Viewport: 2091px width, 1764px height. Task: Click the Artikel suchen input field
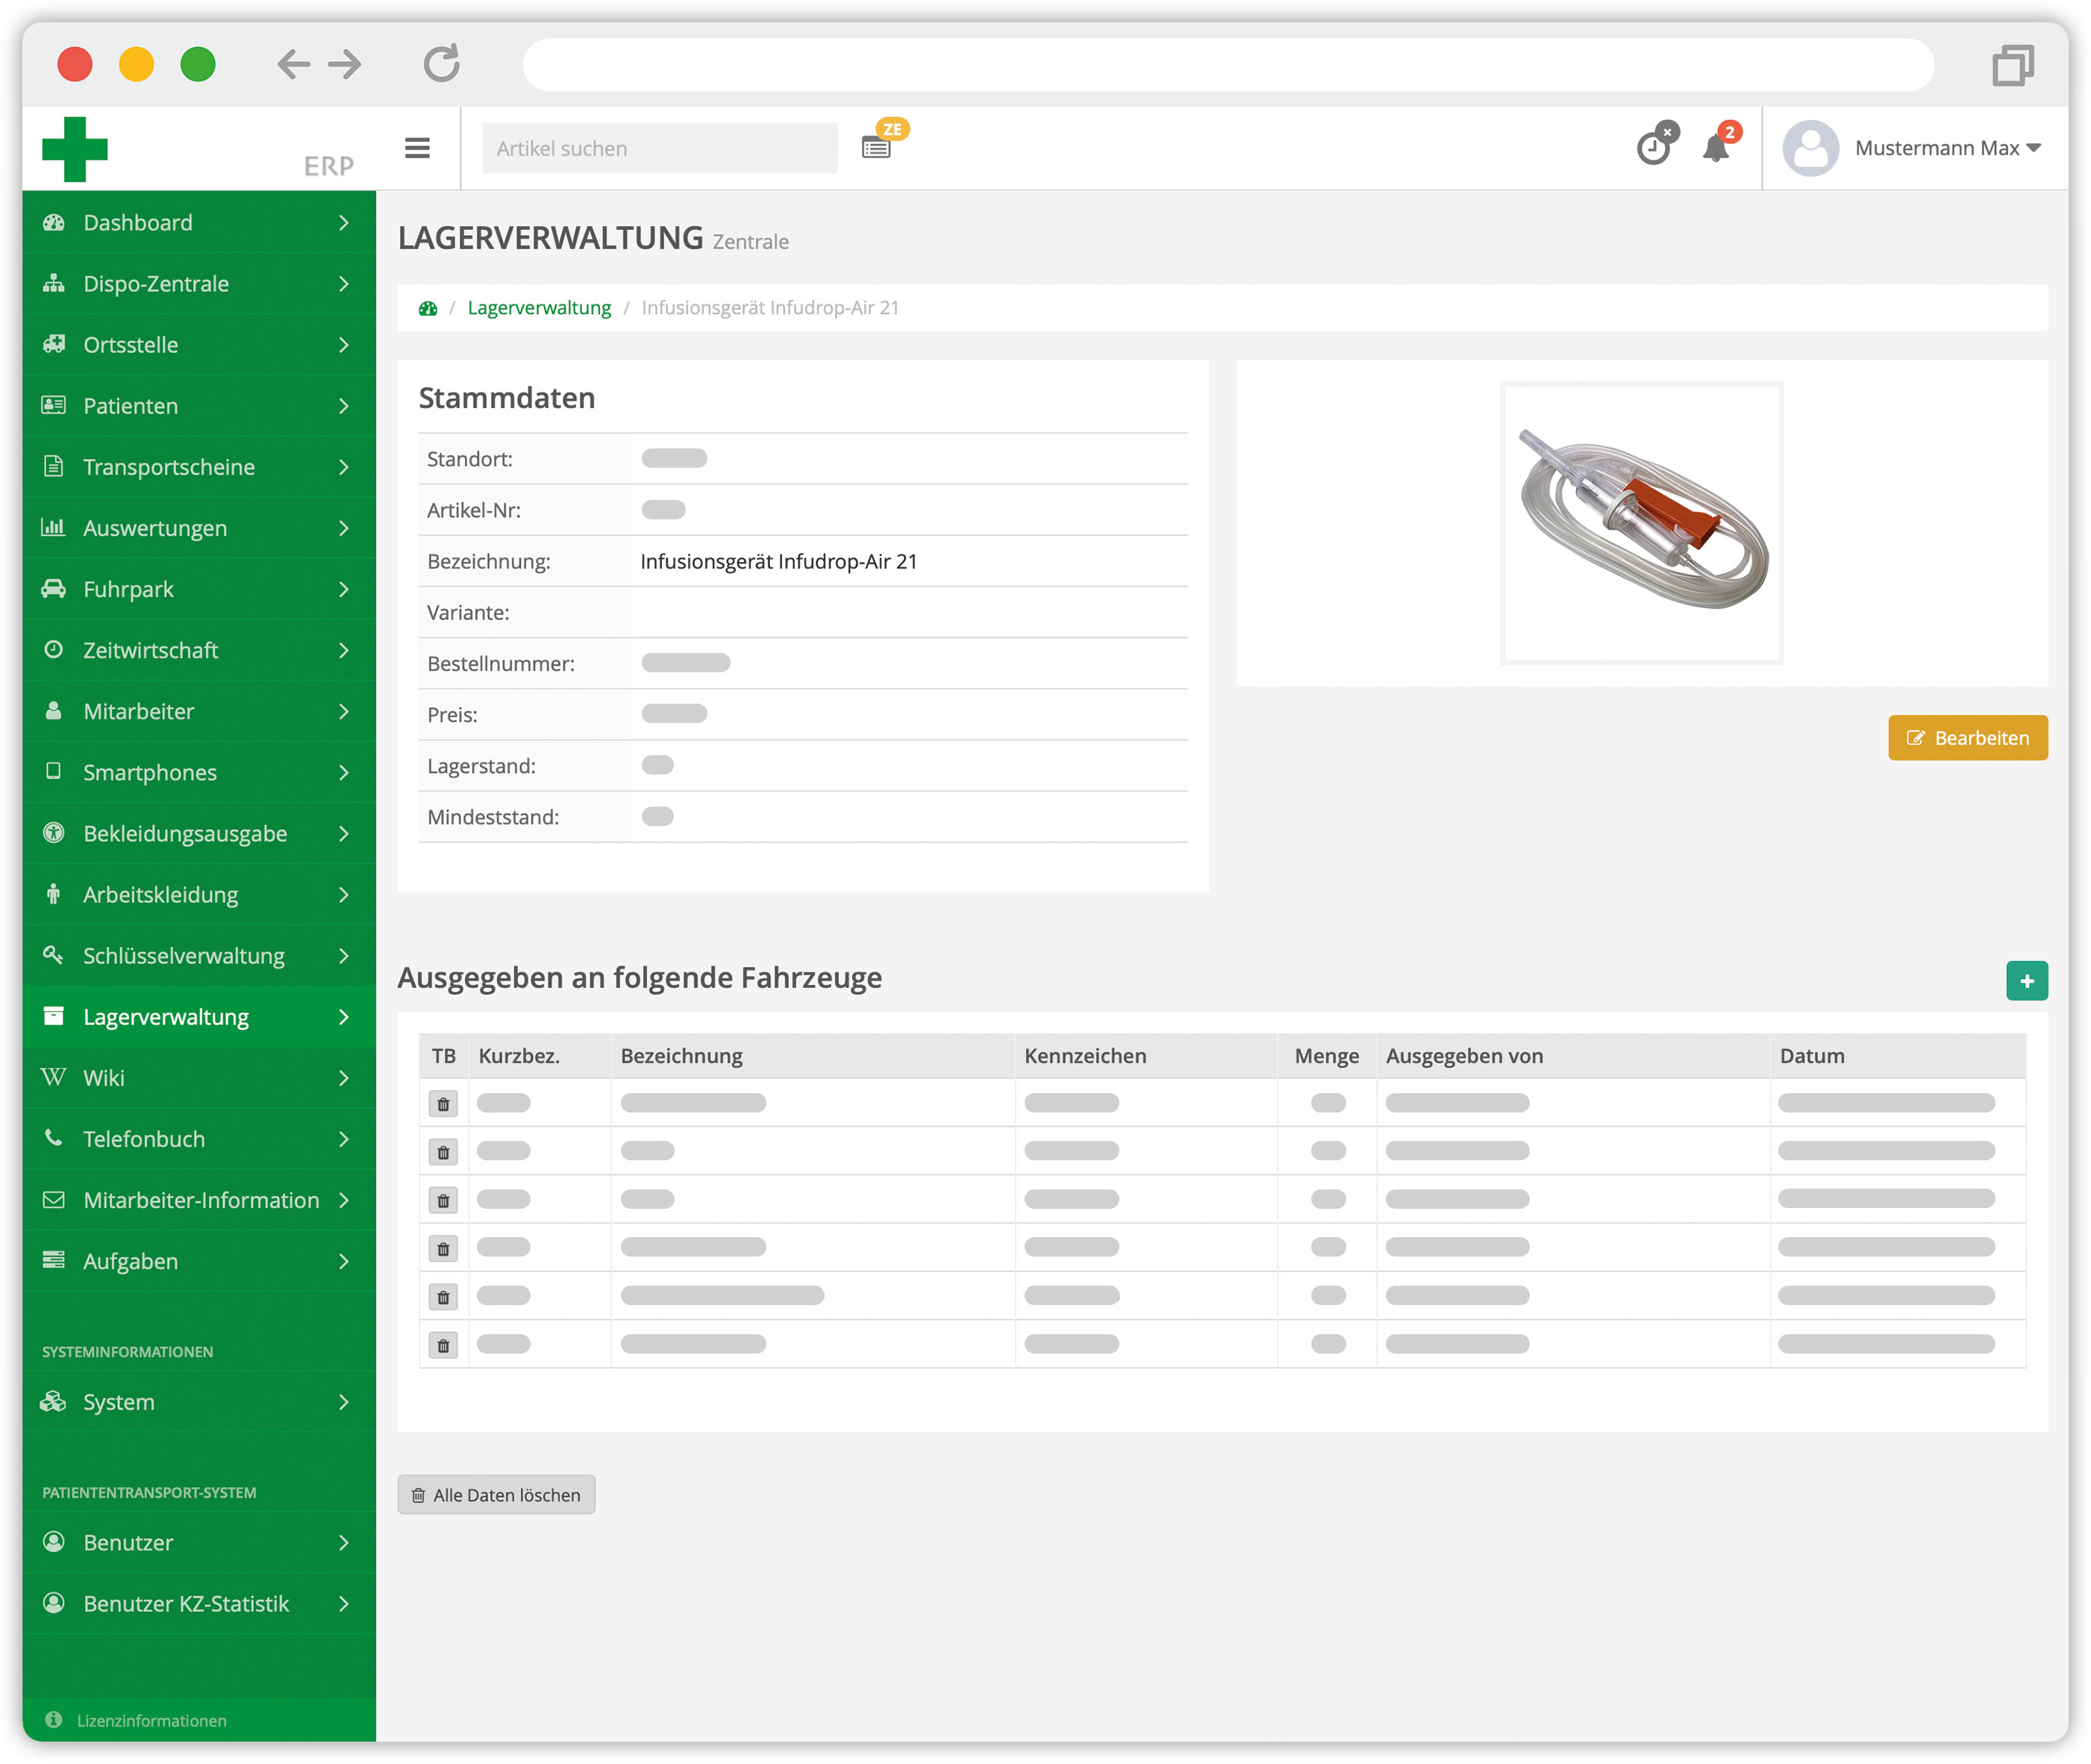pos(661,146)
